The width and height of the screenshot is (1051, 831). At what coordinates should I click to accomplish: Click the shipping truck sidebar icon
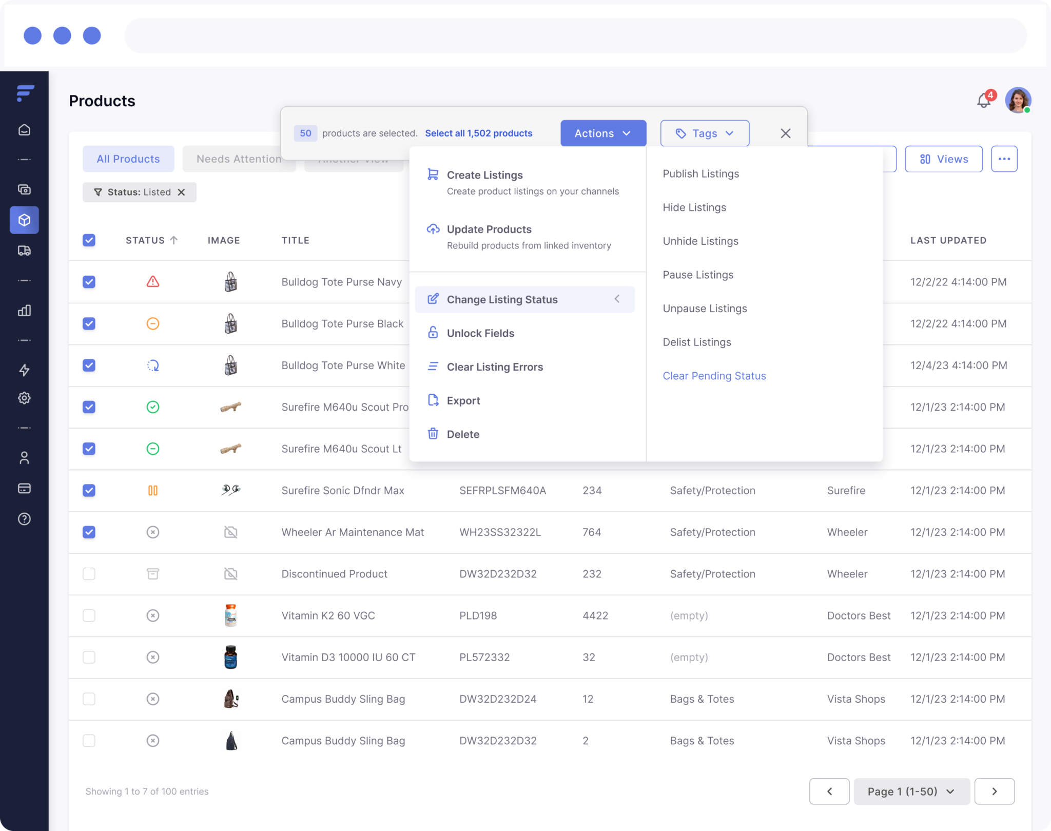click(x=24, y=250)
